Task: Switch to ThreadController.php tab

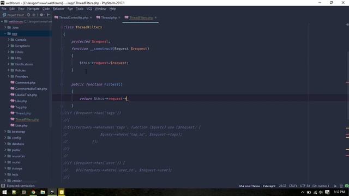Action: click(x=74, y=17)
